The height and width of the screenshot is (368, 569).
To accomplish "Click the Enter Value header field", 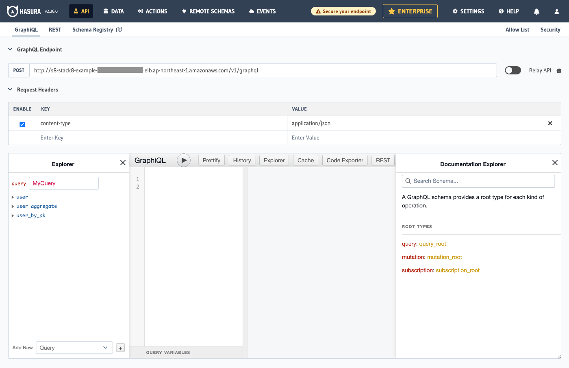I will coord(424,137).
